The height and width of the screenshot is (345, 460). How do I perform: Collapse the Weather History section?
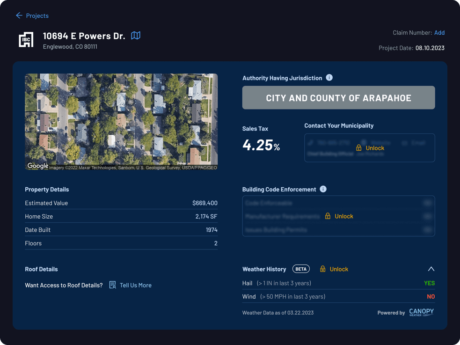point(431,269)
